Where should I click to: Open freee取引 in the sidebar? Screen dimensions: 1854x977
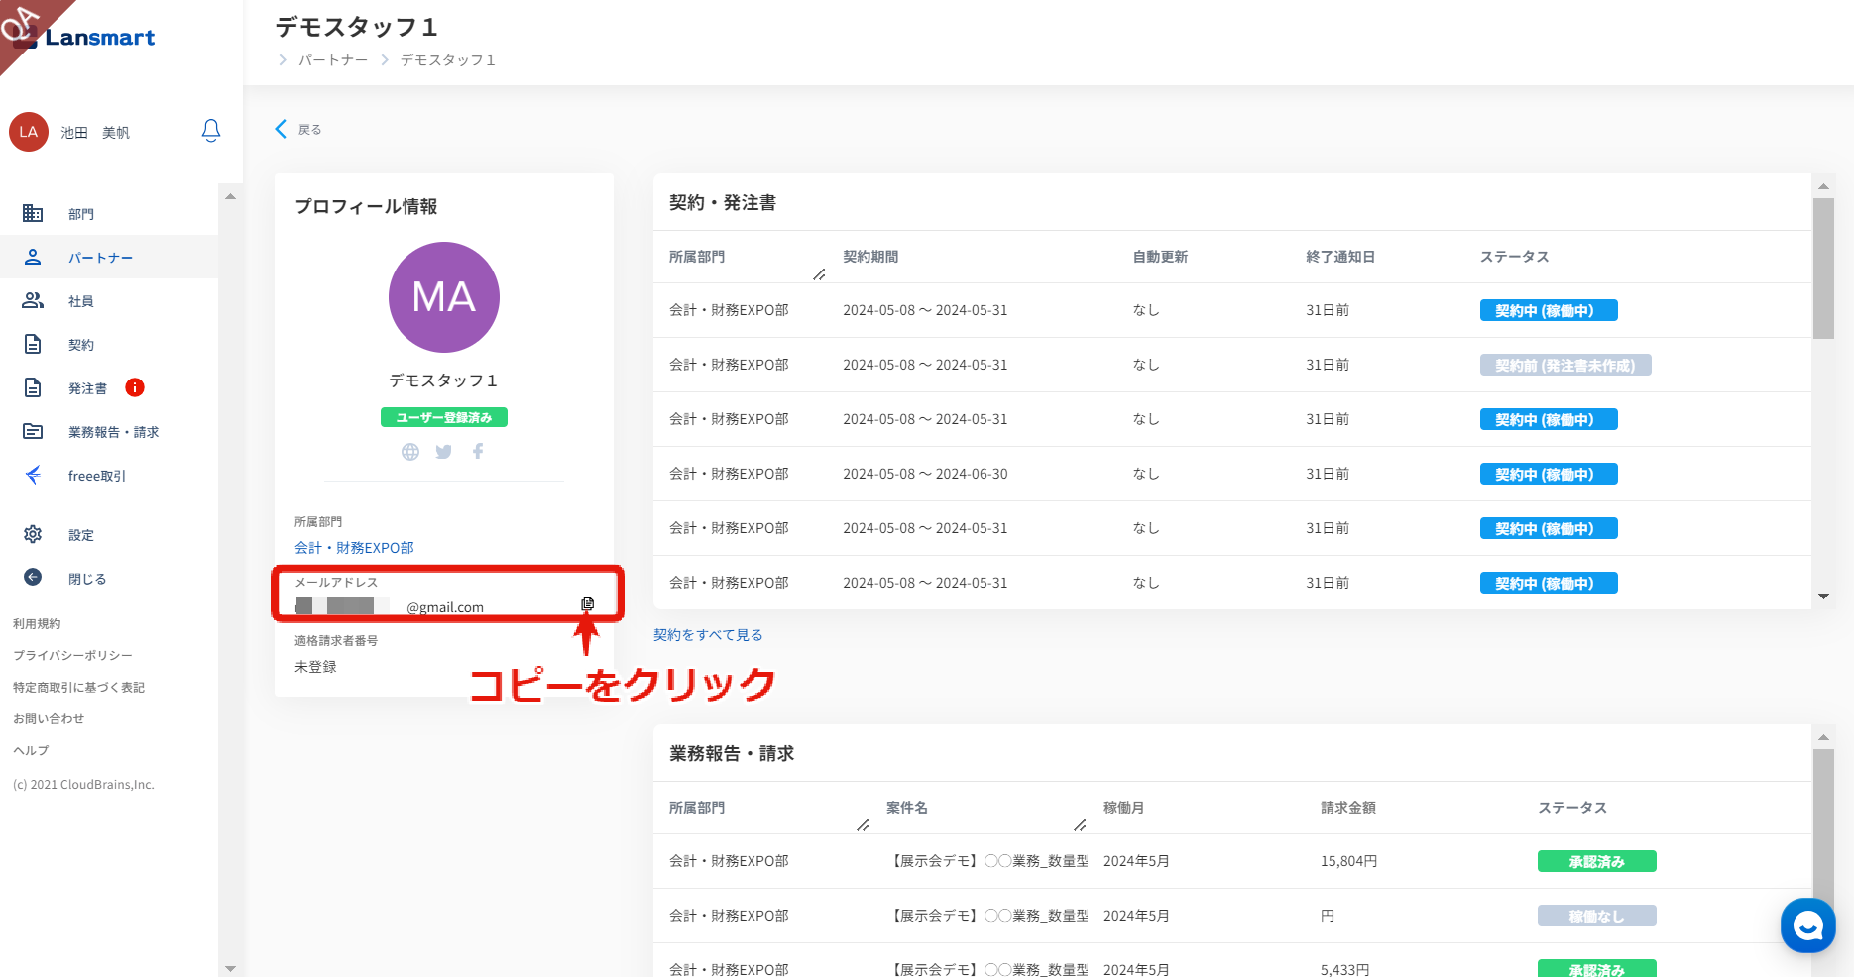tap(97, 476)
